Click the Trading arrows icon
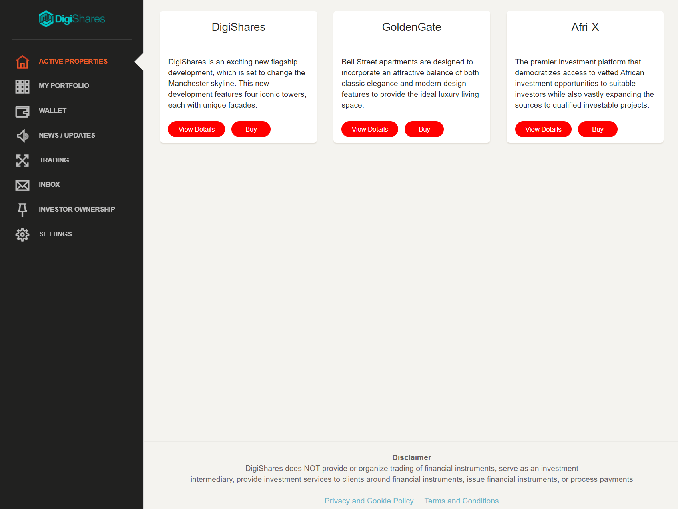This screenshot has height=509, width=678. coord(22,160)
